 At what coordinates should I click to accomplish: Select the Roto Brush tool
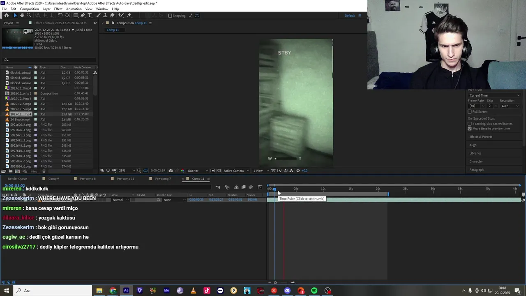[x=121, y=16]
